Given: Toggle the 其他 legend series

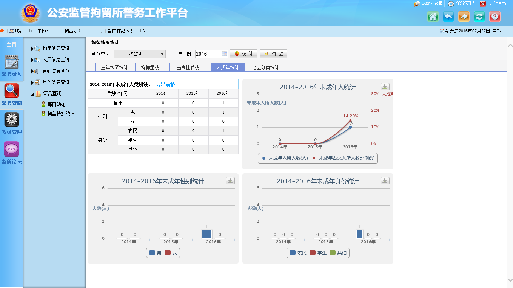Looking at the screenshot, I should pyautogui.click(x=338, y=253).
